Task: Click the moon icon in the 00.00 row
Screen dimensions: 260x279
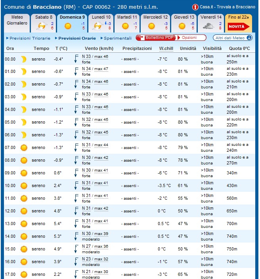Action: [x=24, y=59]
